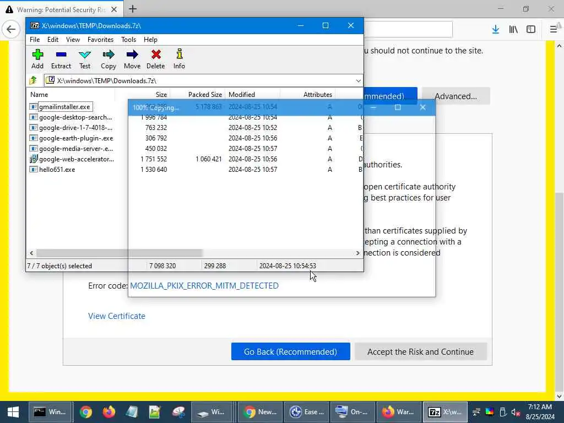Open the Favorites menu
The width and height of the screenshot is (564, 423).
coord(100,40)
